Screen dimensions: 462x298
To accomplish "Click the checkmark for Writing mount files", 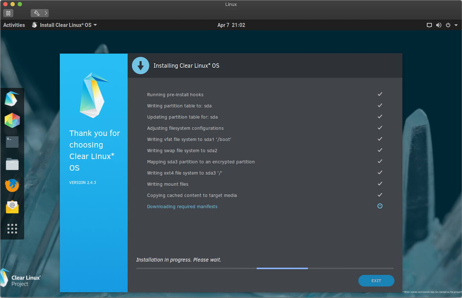I will (380, 184).
